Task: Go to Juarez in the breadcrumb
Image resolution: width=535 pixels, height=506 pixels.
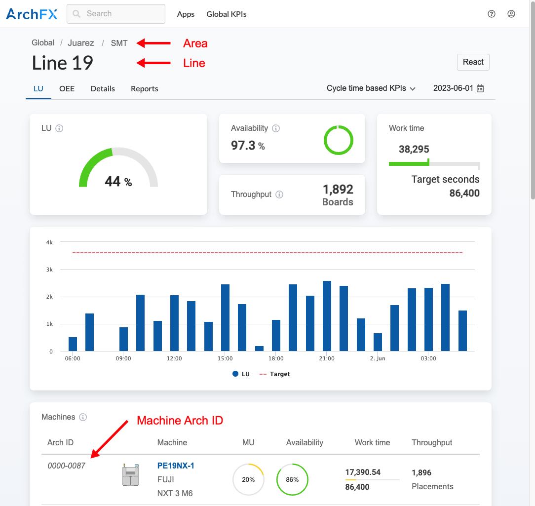Action: [81, 43]
